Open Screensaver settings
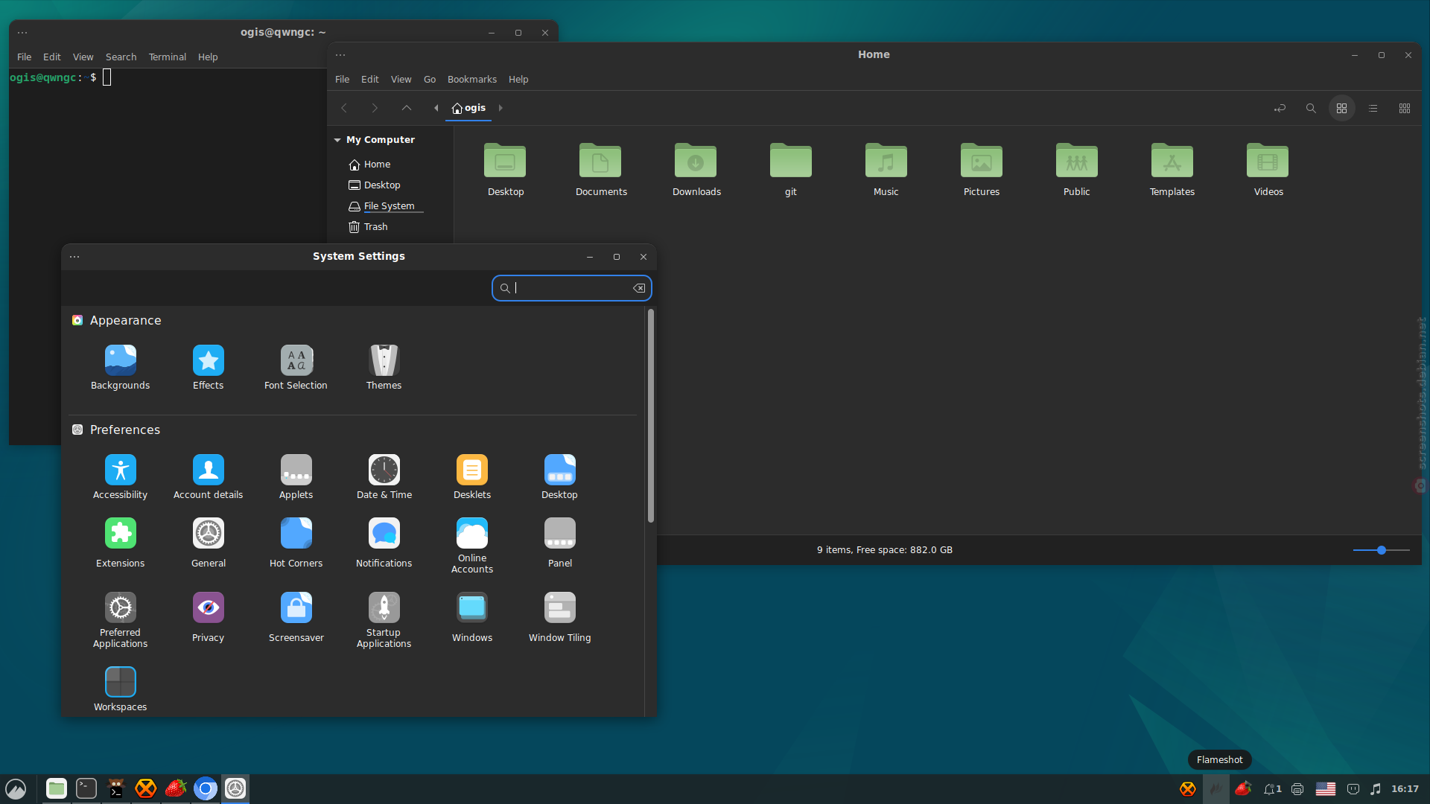The width and height of the screenshot is (1430, 804). coord(296,618)
